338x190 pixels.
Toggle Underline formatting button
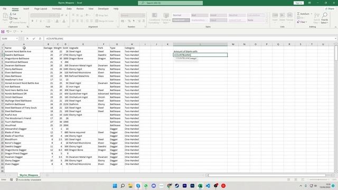click(41, 21)
